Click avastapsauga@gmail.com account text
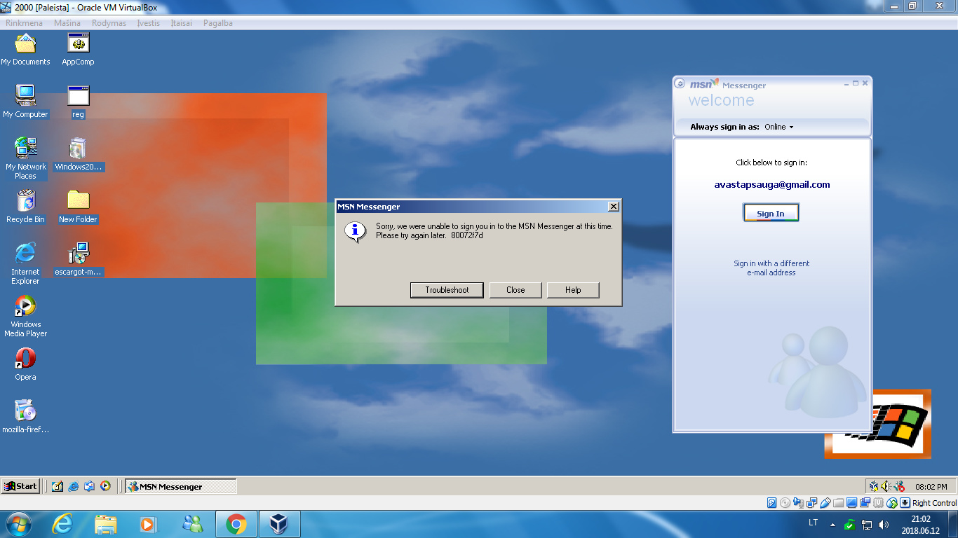 pos(771,185)
